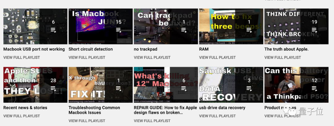This screenshot has width=334, height=126.
Task: Click the 'no trackpad' playlist title
Action: [x=145, y=49]
